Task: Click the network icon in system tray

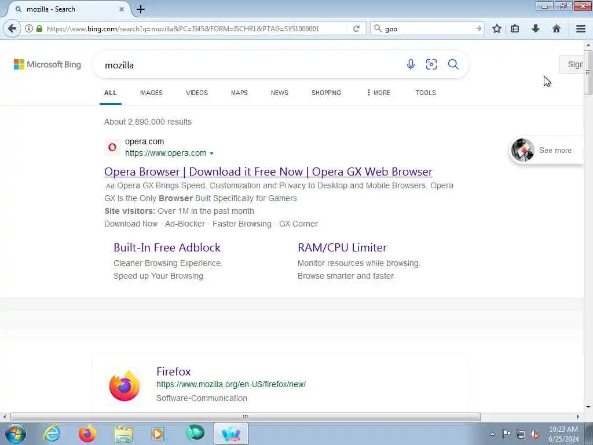Action: pyautogui.click(x=521, y=434)
